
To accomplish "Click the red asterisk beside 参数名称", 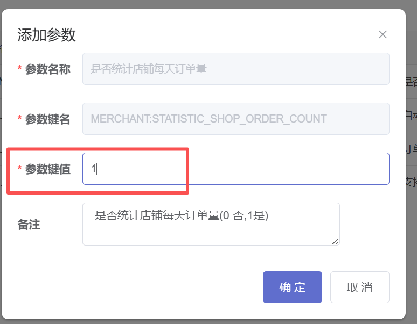I will (x=20, y=69).
